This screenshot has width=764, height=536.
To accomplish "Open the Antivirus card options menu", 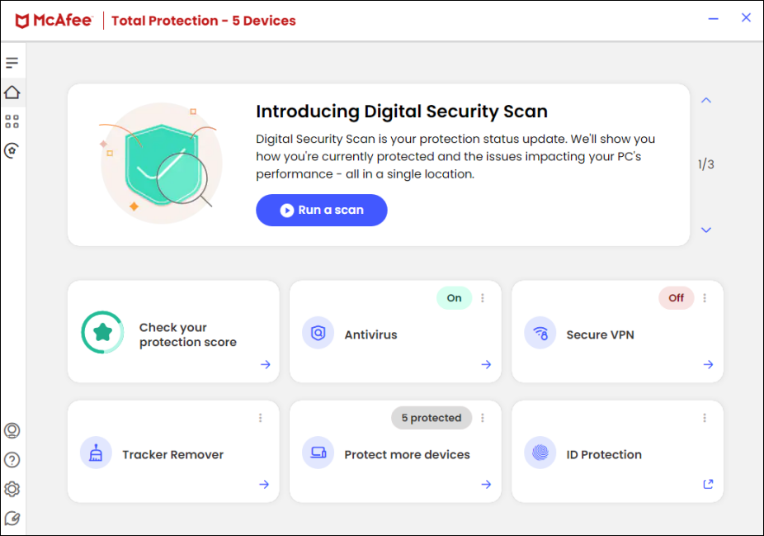I will click(483, 297).
